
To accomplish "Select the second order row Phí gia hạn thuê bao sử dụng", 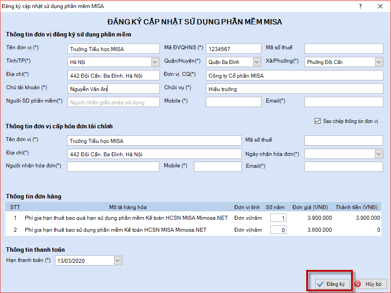I will coord(193,230).
